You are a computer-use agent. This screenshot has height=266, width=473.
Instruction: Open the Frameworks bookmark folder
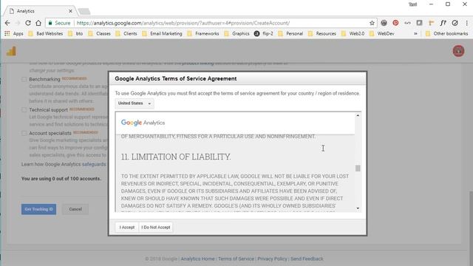point(203,33)
